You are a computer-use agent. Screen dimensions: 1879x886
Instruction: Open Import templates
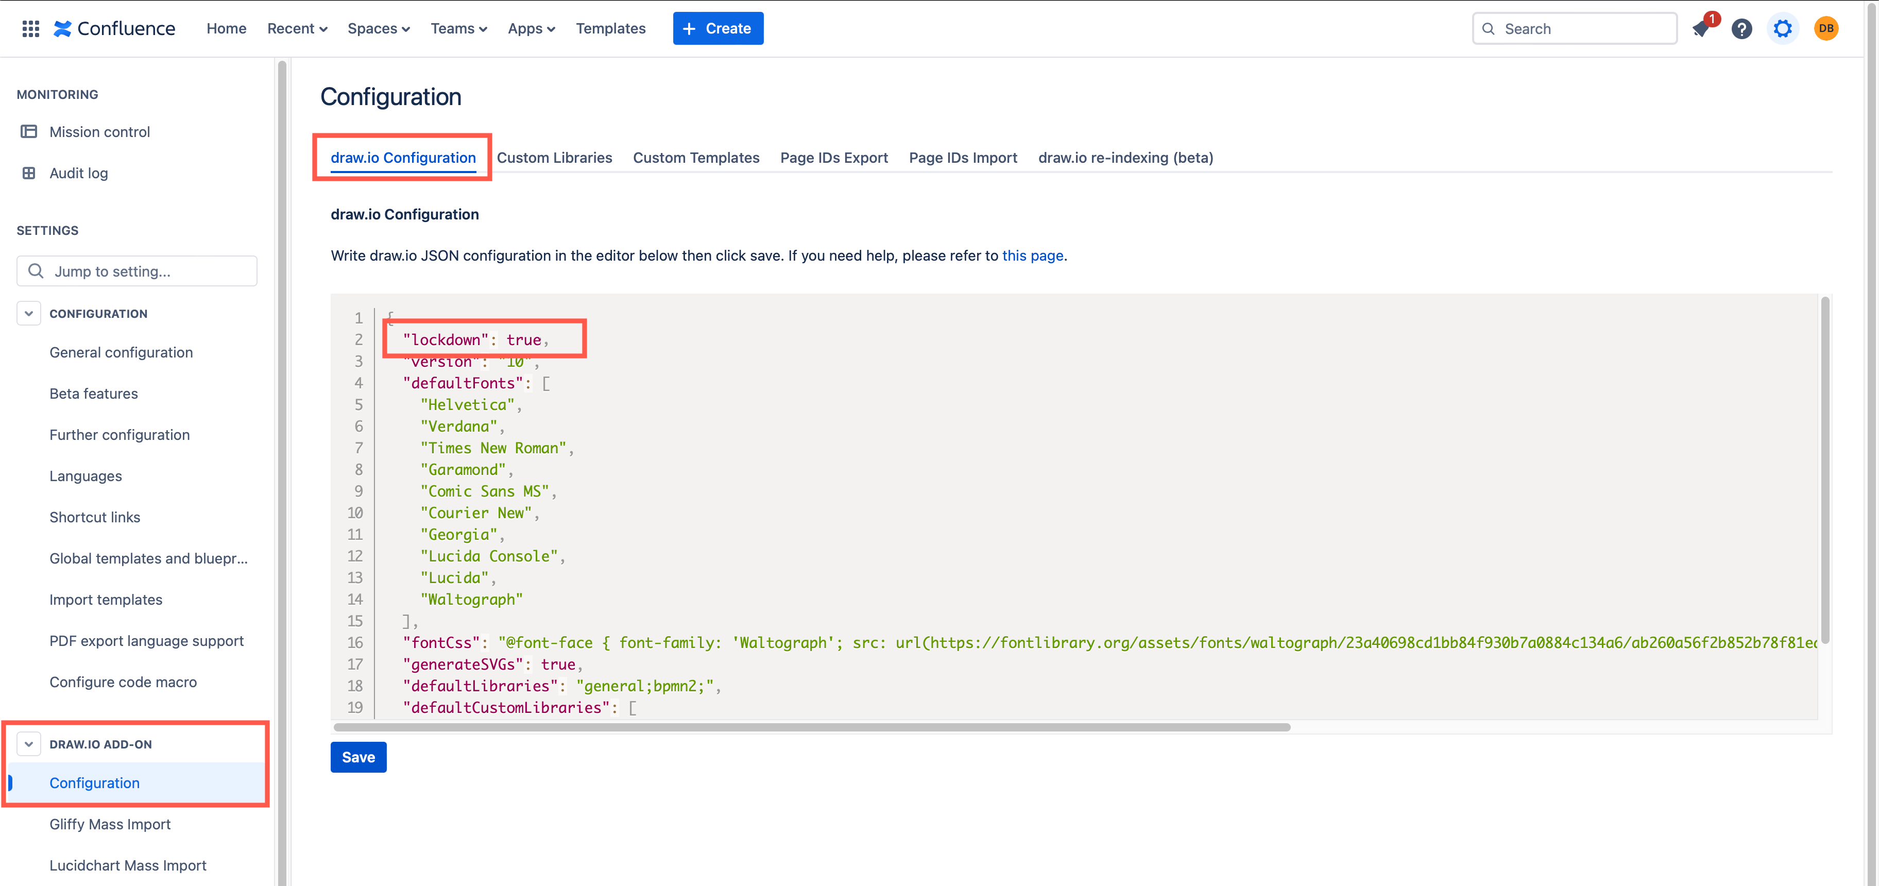(x=106, y=600)
